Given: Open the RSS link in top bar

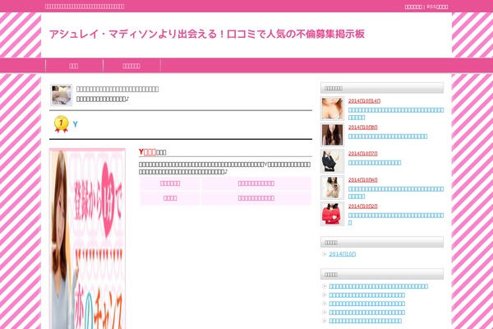Looking at the screenshot, I should (437, 7).
